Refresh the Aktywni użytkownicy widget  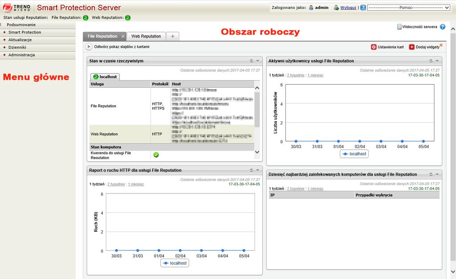pyautogui.click(x=431, y=61)
